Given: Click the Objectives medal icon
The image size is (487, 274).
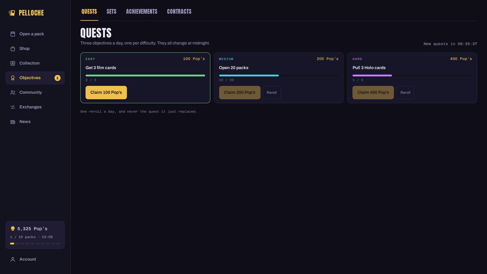Looking at the screenshot, I should coord(13,78).
